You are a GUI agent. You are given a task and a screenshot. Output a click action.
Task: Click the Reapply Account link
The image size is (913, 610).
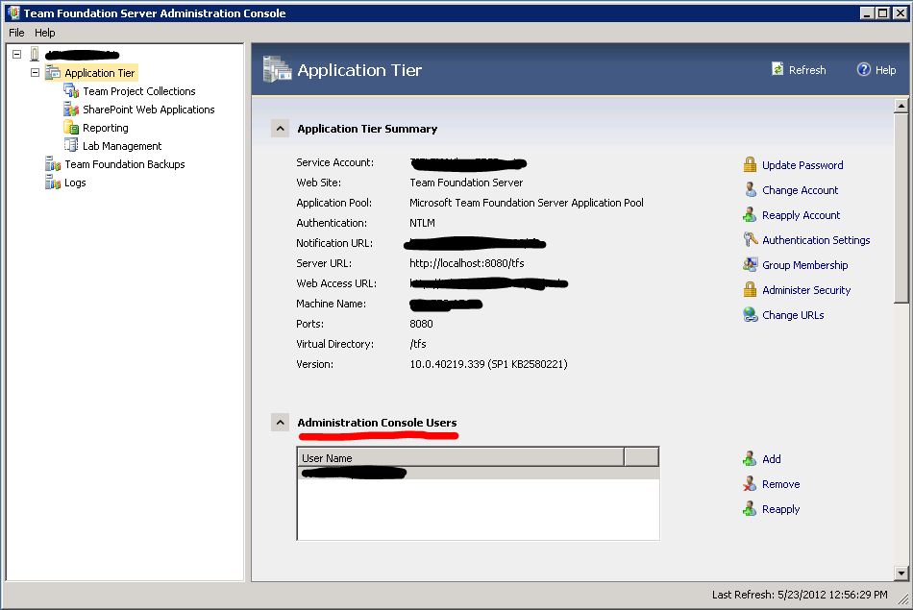[x=802, y=215]
